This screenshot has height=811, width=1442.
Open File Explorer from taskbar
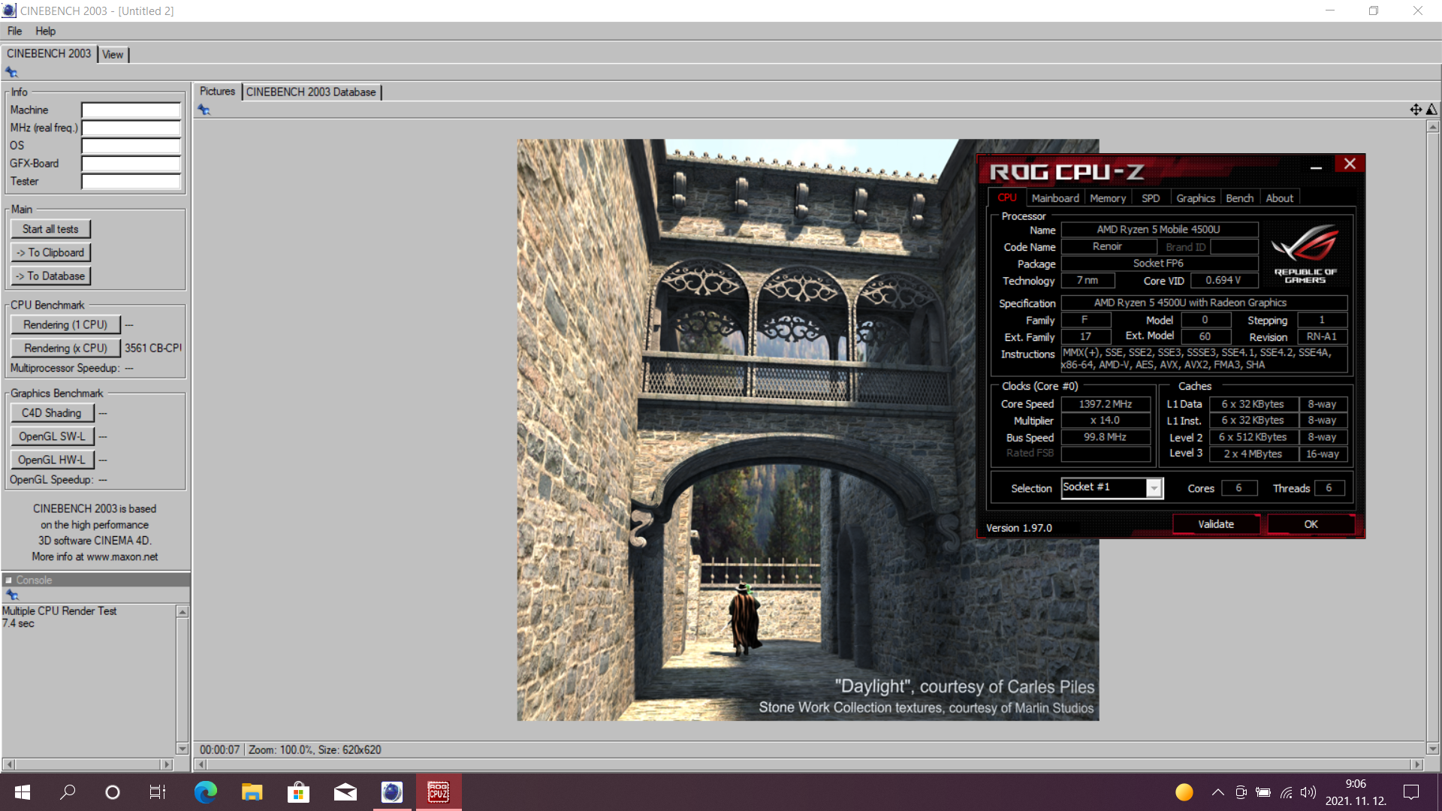coord(252,792)
